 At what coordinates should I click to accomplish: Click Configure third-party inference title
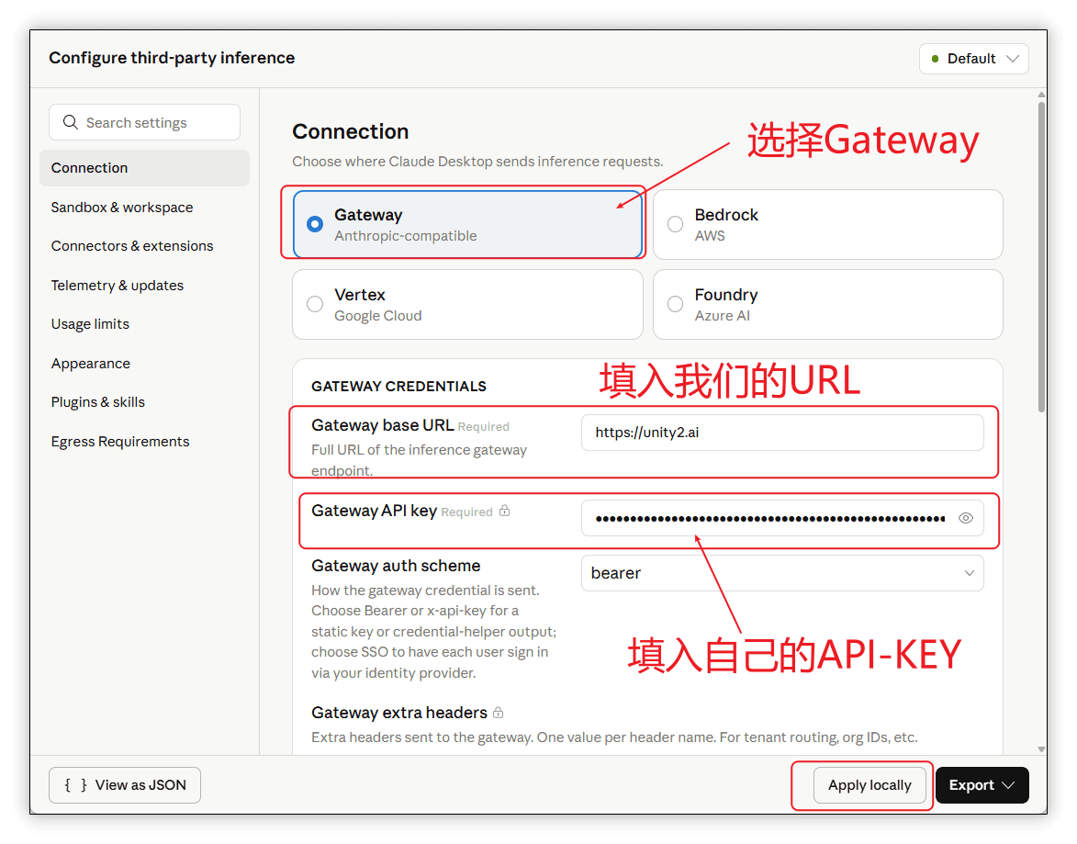172,59
